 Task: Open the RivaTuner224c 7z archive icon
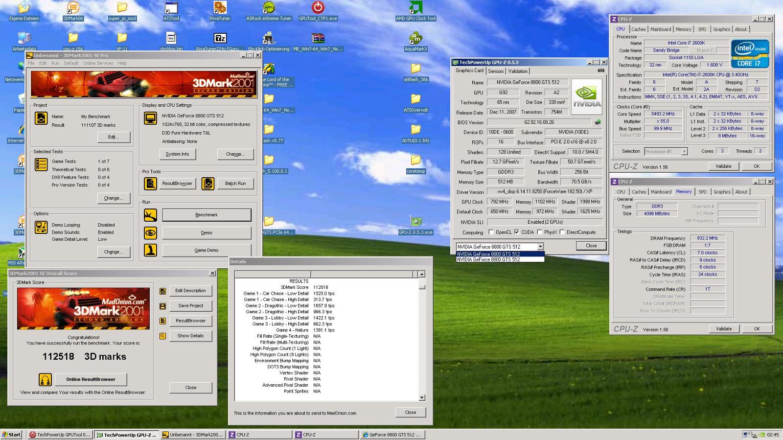click(x=220, y=38)
